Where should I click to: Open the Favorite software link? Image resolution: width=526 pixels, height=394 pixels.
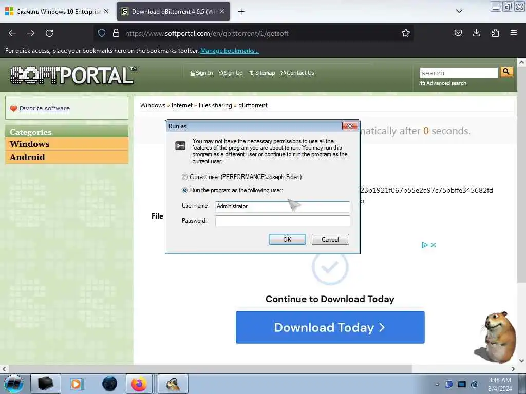[45, 108]
